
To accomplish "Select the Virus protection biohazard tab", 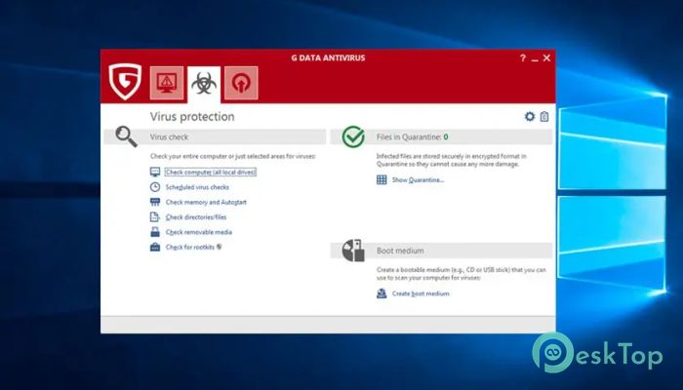I will click(204, 85).
